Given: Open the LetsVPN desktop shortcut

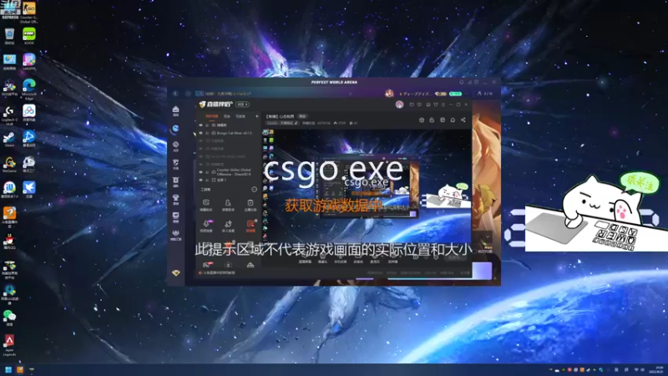Looking at the screenshot, I should coord(29,60).
